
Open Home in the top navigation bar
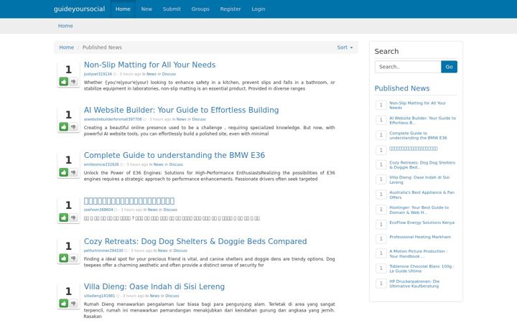tap(123, 9)
